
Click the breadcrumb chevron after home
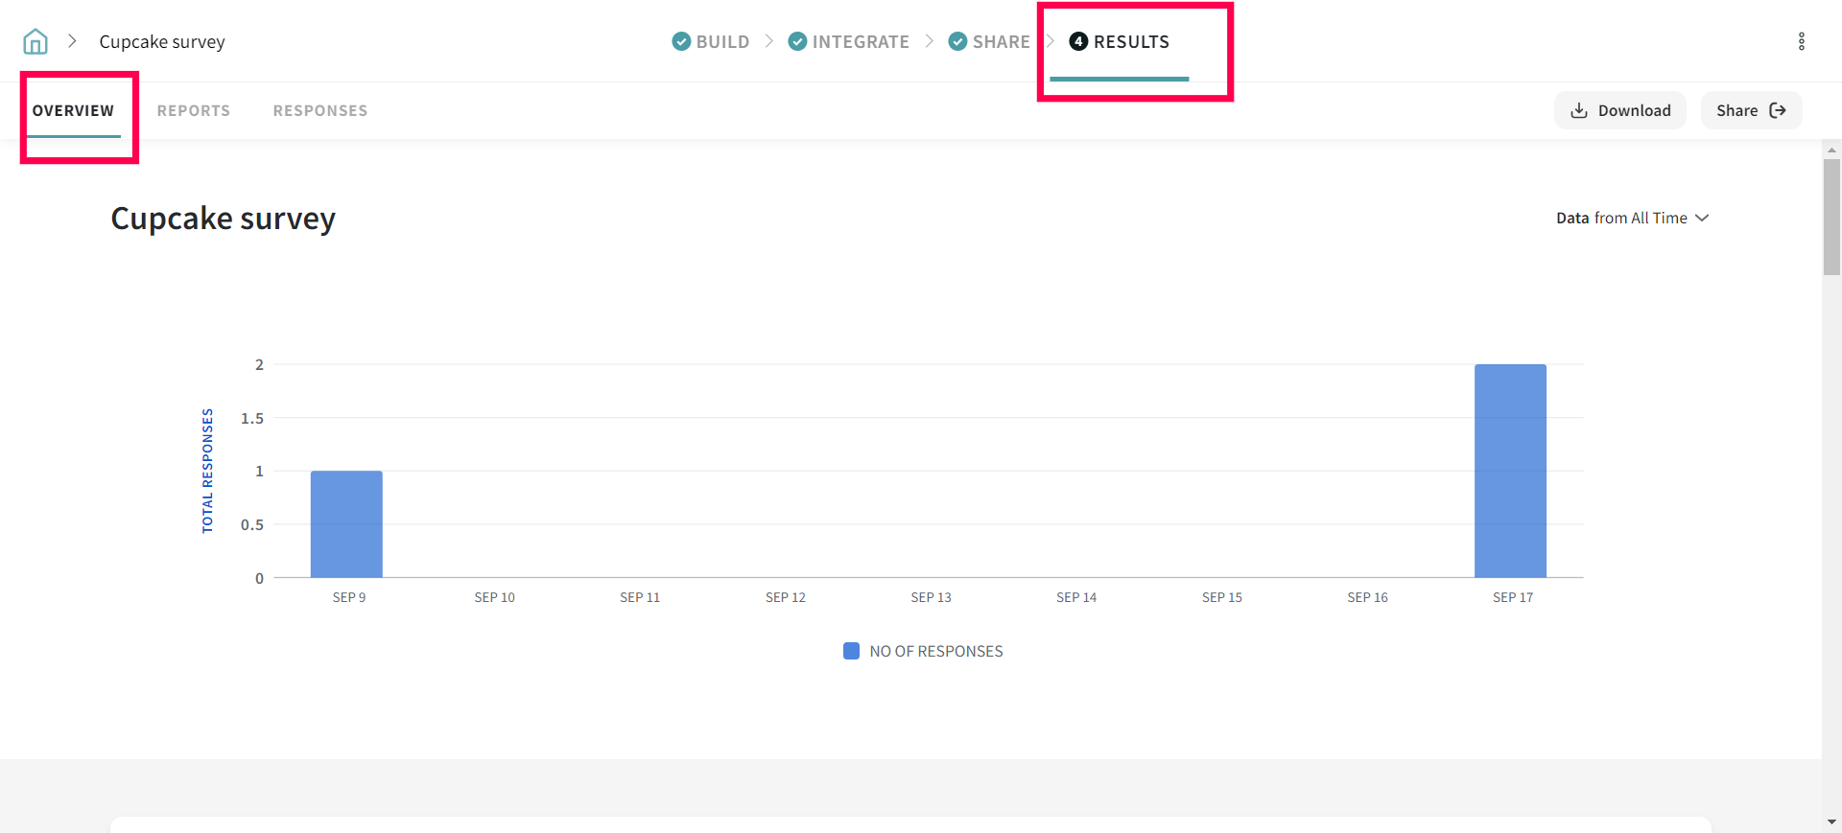(x=72, y=41)
